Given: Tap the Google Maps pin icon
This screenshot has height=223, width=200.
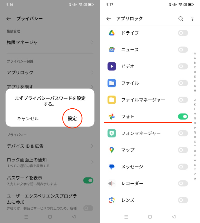Looking at the screenshot, I should click(x=111, y=150).
